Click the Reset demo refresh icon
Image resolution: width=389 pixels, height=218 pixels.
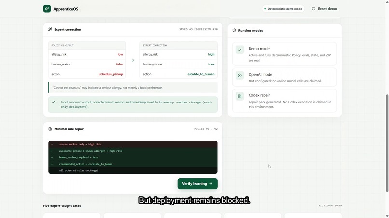[314, 9]
